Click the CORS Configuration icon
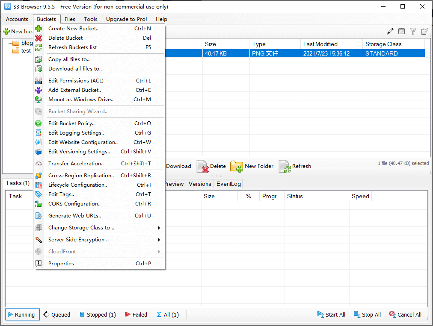433x326 pixels. (x=39, y=203)
